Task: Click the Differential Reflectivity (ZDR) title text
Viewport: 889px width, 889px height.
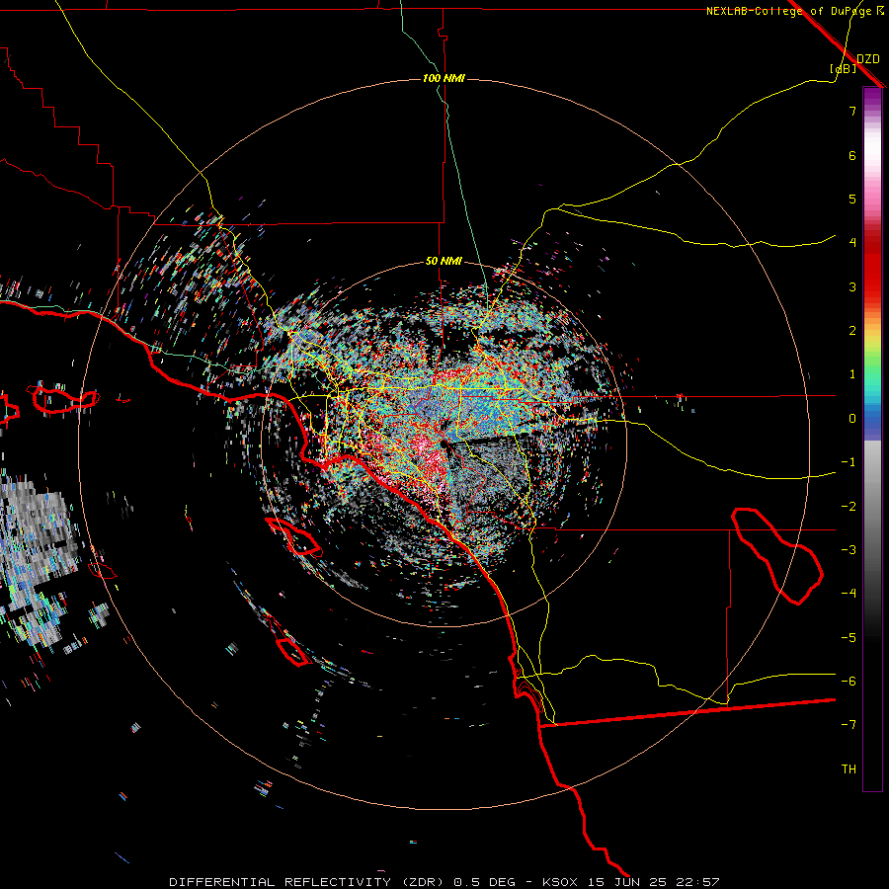Action: coord(308,882)
